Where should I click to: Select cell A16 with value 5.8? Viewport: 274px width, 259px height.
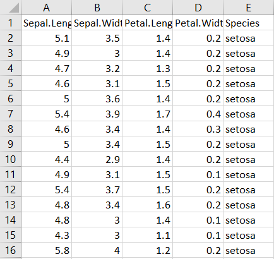tap(46, 250)
